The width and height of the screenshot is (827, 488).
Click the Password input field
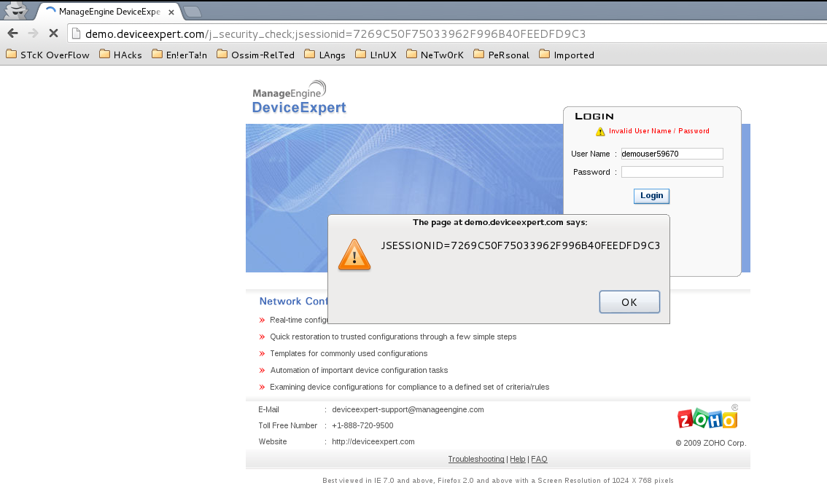click(x=672, y=172)
